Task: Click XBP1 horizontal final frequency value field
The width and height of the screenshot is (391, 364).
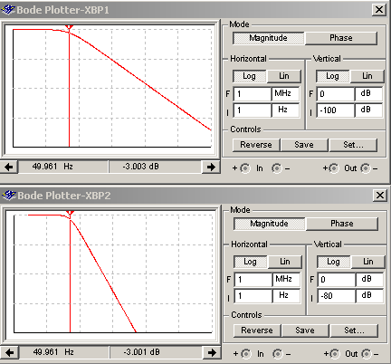Action: point(253,94)
